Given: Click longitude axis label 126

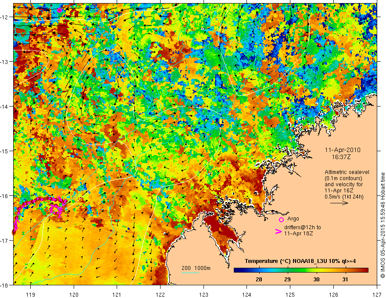Looking at the screenshot, I should pos(333,294).
